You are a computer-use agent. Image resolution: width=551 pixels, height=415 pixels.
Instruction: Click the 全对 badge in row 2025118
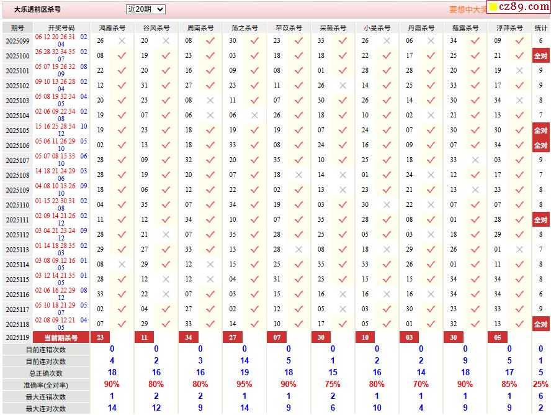(x=540, y=324)
